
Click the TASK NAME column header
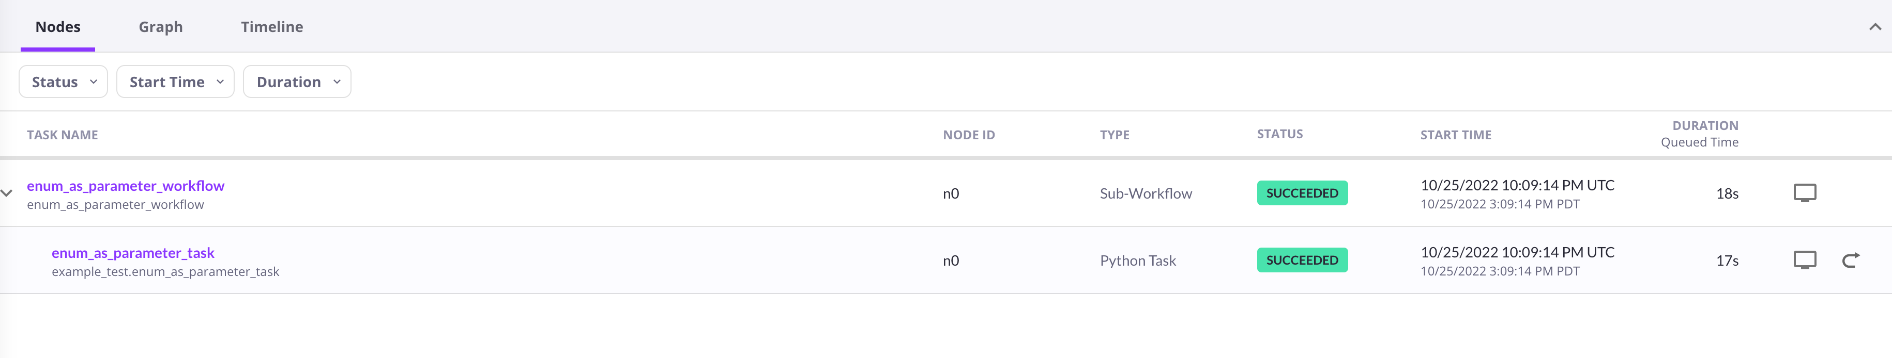[x=62, y=134]
